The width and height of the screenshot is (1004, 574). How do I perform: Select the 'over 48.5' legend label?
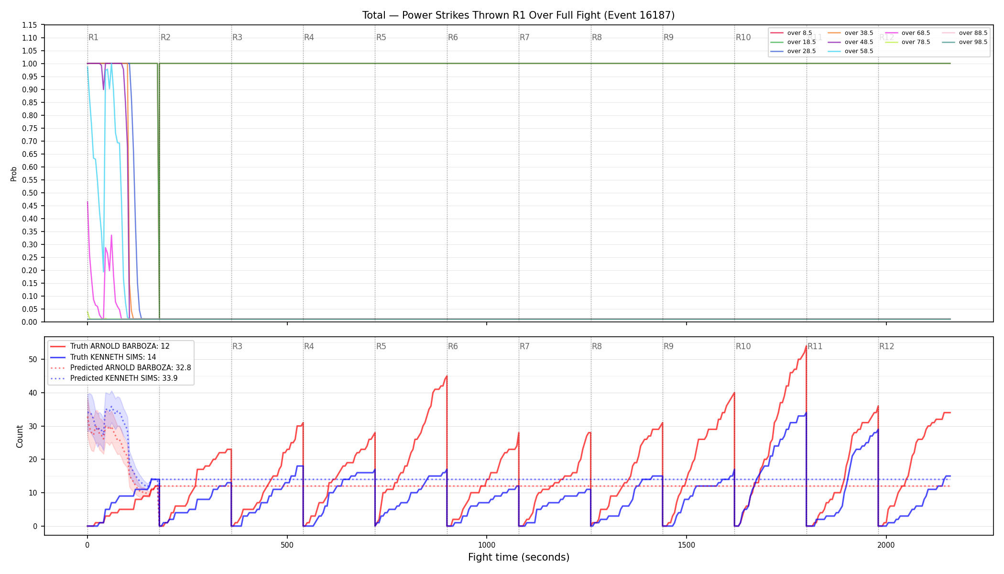pyautogui.click(x=859, y=42)
